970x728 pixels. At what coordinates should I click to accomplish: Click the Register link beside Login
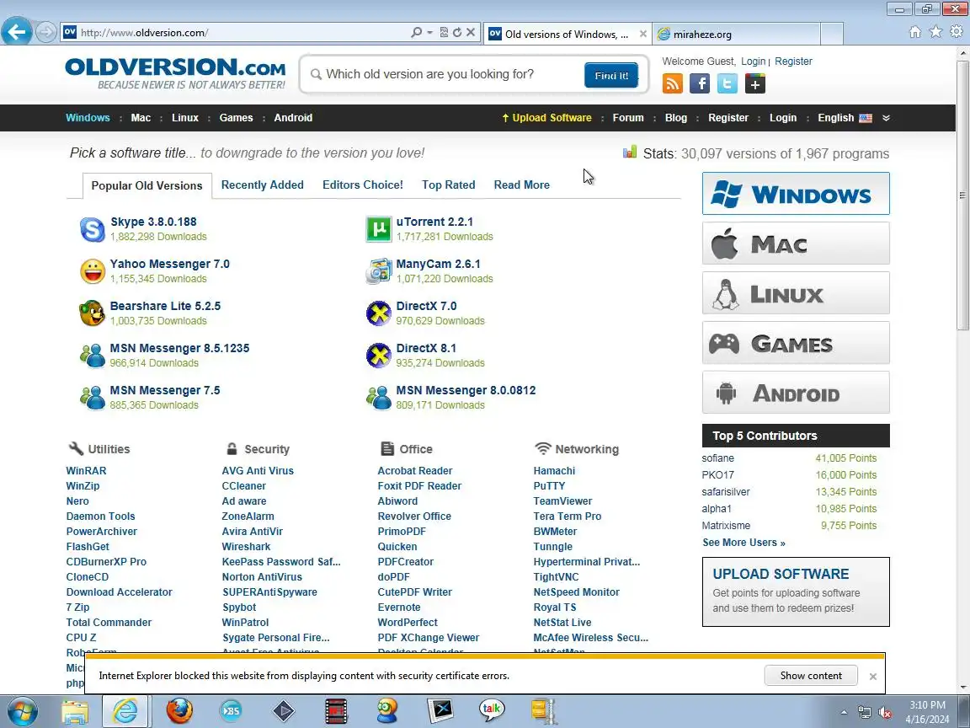pyautogui.click(x=793, y=62)
